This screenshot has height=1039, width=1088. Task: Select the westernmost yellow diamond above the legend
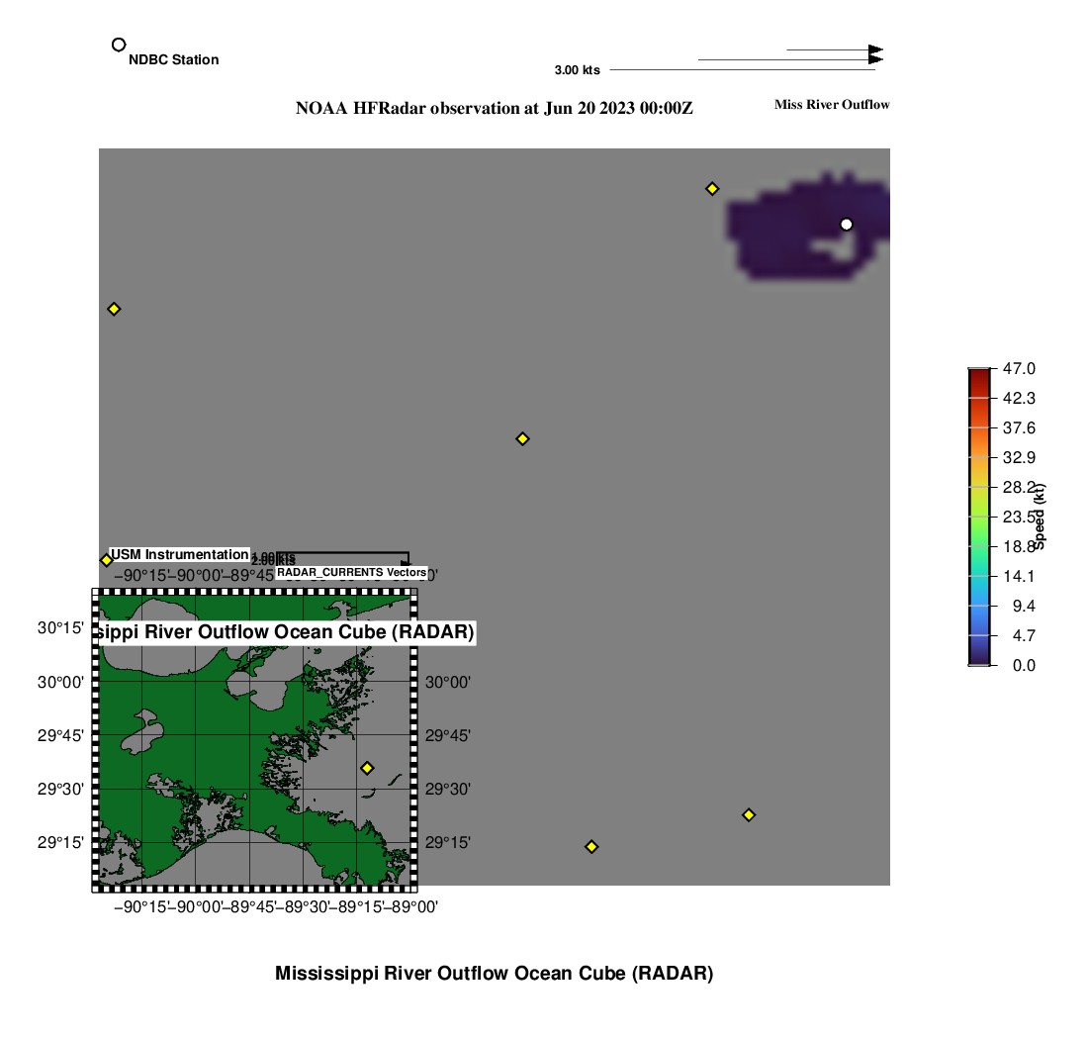pyautogui.click(x=114, y=310)
